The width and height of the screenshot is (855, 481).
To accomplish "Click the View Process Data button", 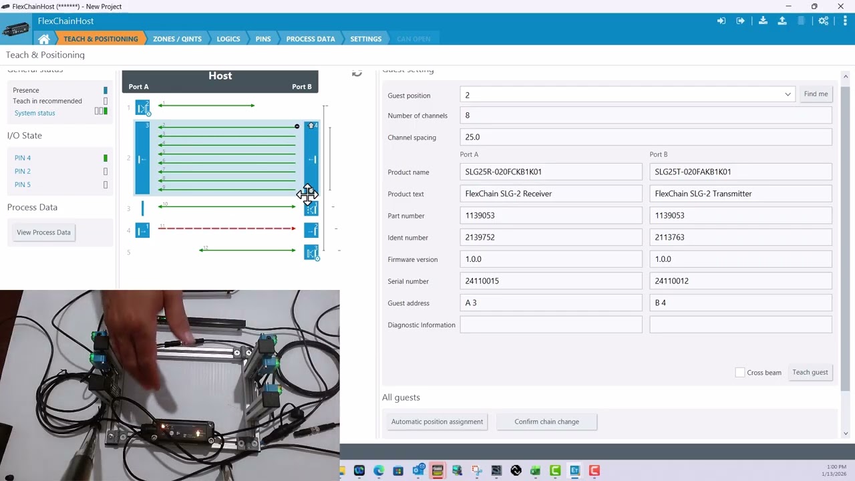I will click(43, 232).
